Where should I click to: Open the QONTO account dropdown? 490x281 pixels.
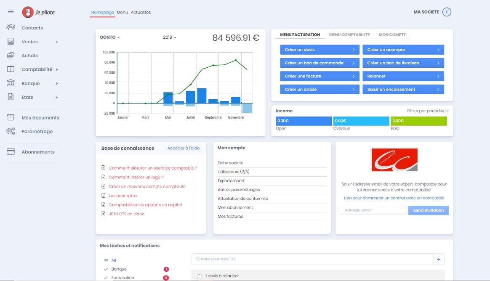click(x=109, y=37)
